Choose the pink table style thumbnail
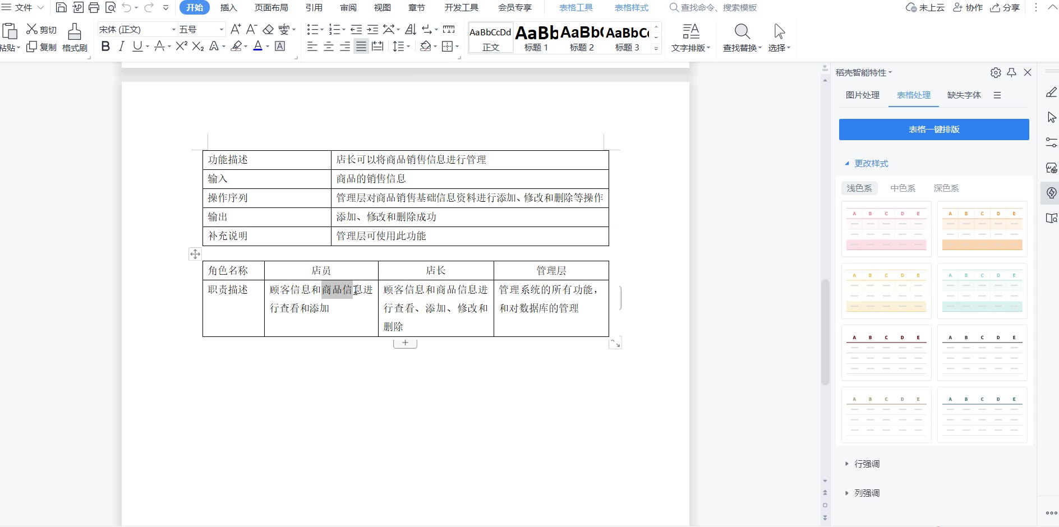Screen dimensions: 1059x527 pos(886,229)
